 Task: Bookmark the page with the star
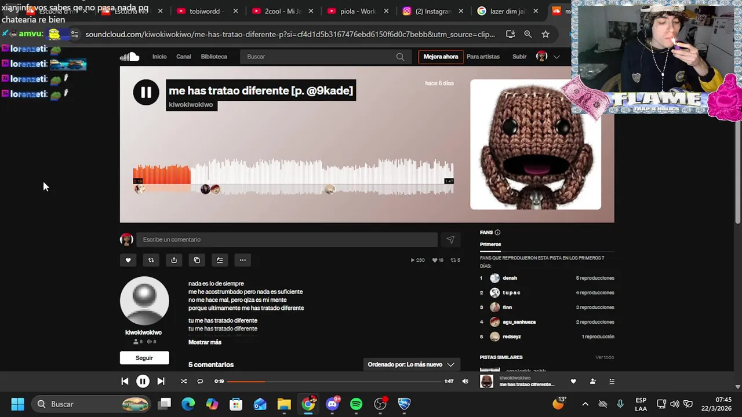tap(545, 34)
